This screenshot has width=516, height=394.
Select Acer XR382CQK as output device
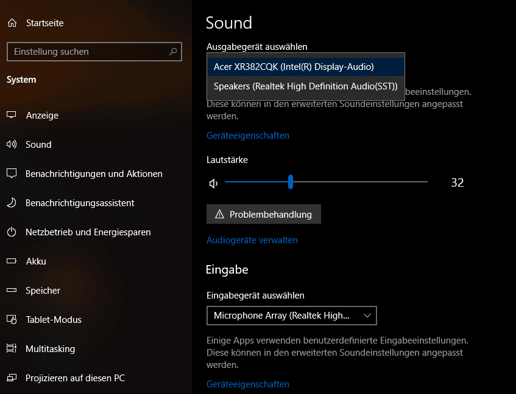pos(306,66)
